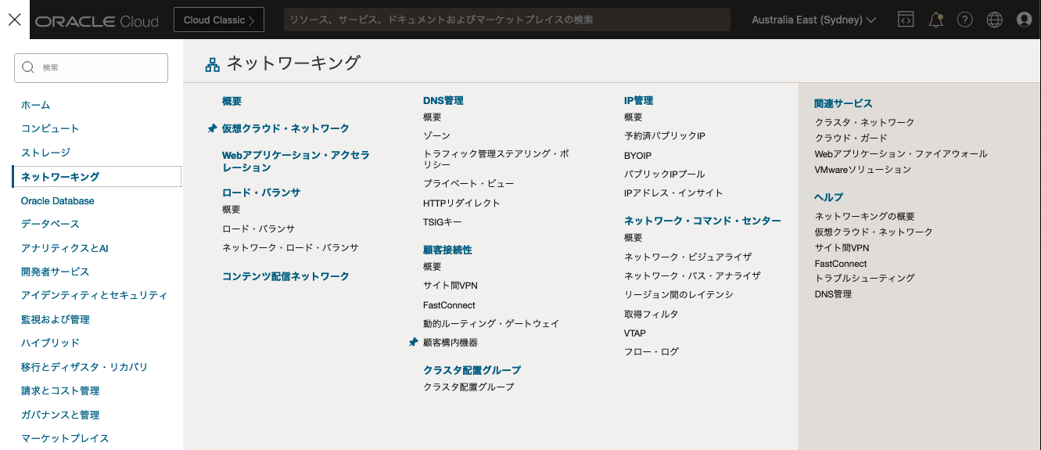Open ネットワーキングの概要 help link
The width and height of the screenshot is (1041, 450).
pos(864,216)
